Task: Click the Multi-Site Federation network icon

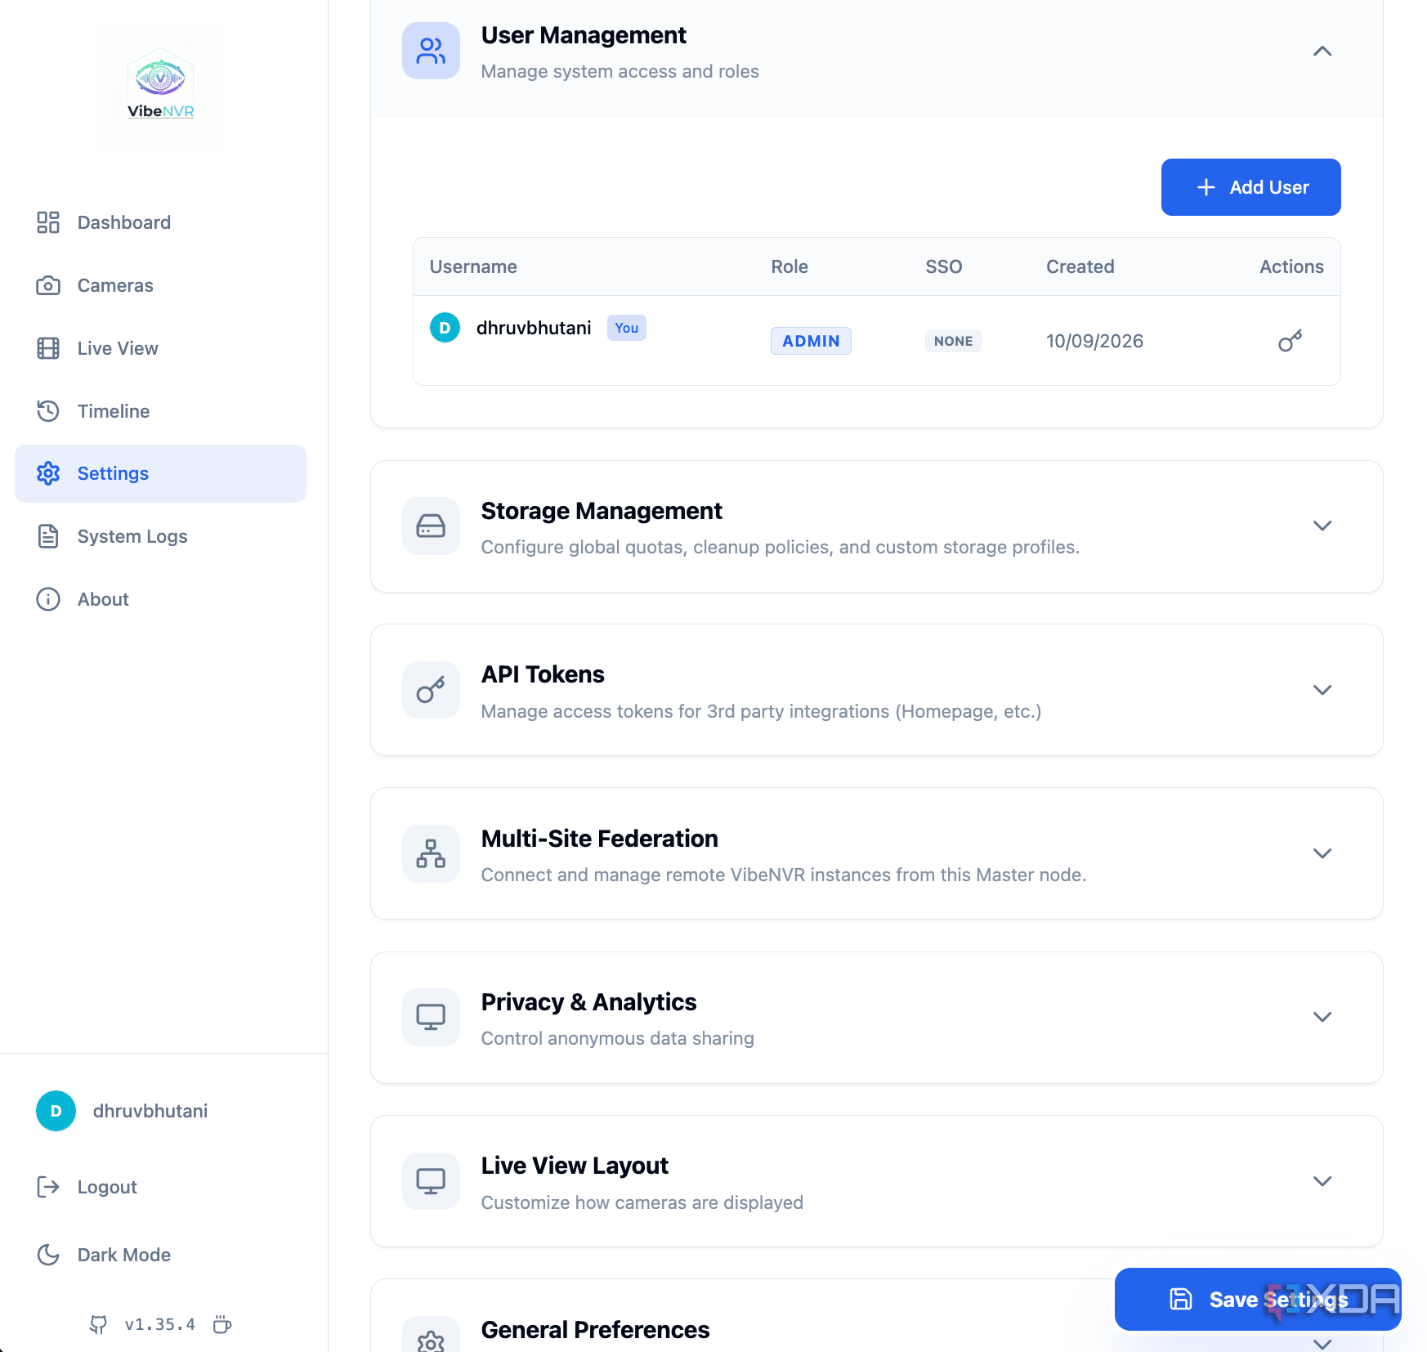Action: [x=431, y=853]
